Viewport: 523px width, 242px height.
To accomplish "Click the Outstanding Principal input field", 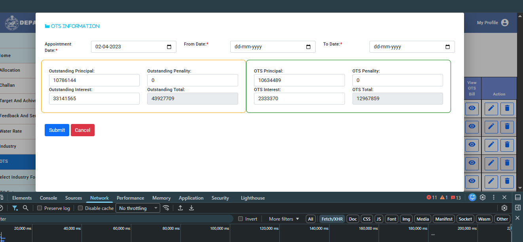I will click(94, 80).
